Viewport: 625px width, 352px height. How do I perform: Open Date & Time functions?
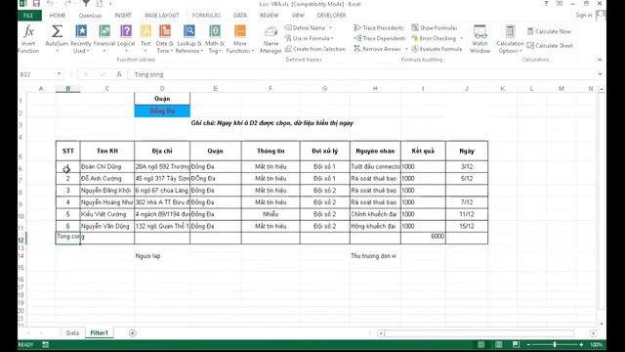tap(165, 39)
